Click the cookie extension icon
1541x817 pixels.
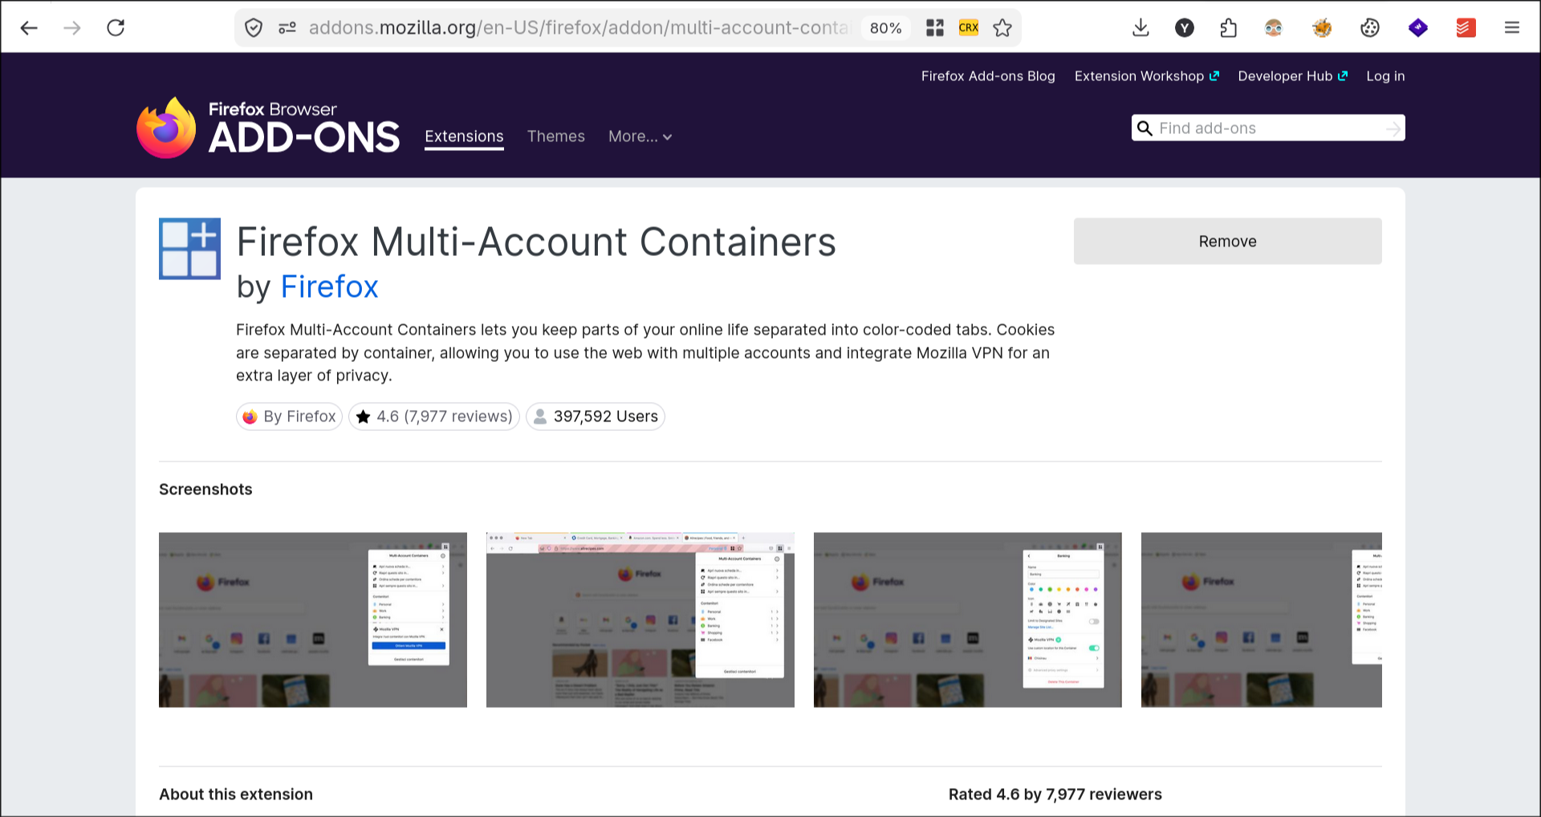pyautogui.click(x=1370, y=28)
